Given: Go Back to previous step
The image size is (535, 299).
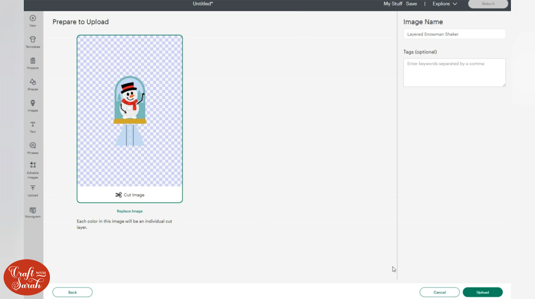Looking at the screenshot, I should coord(72,292).
